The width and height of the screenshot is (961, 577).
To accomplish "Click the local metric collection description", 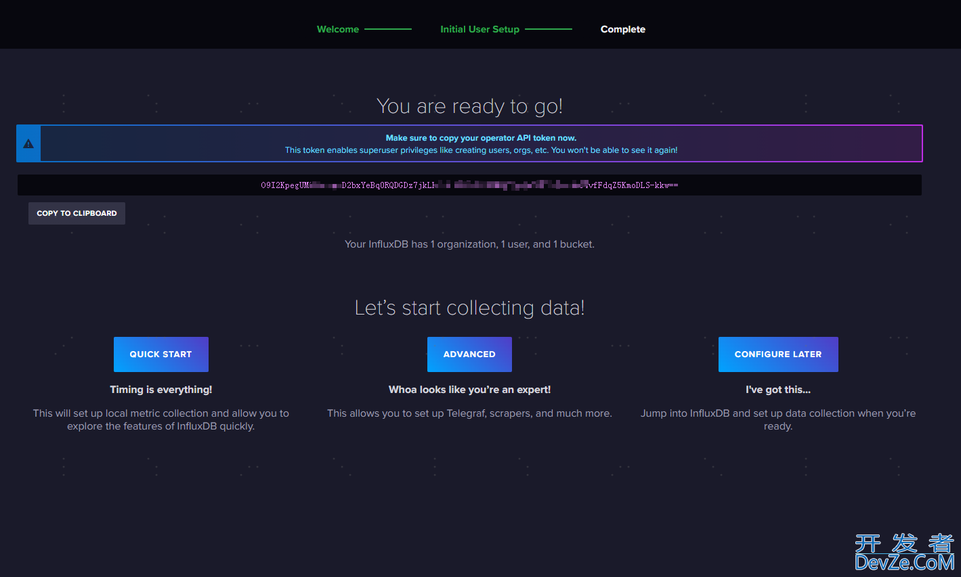I will pos(161,419).
